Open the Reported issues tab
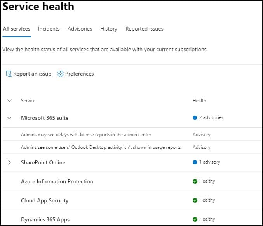Image resolution: width=263 pixels, height=226 pixels. click(145, 29)
